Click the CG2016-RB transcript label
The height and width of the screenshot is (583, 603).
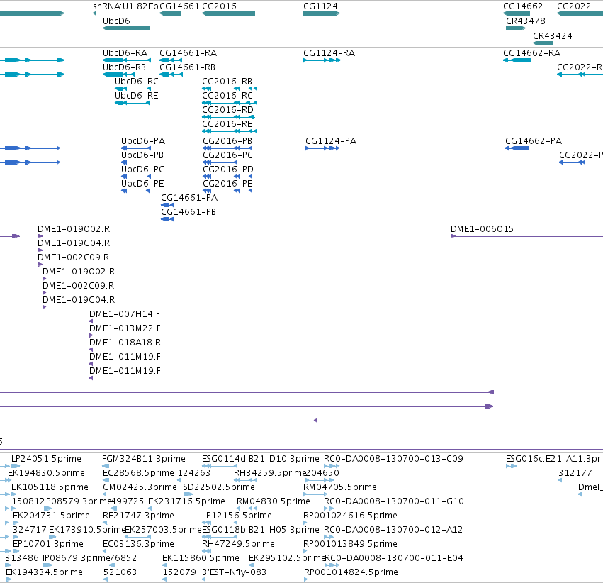point(227,82)
